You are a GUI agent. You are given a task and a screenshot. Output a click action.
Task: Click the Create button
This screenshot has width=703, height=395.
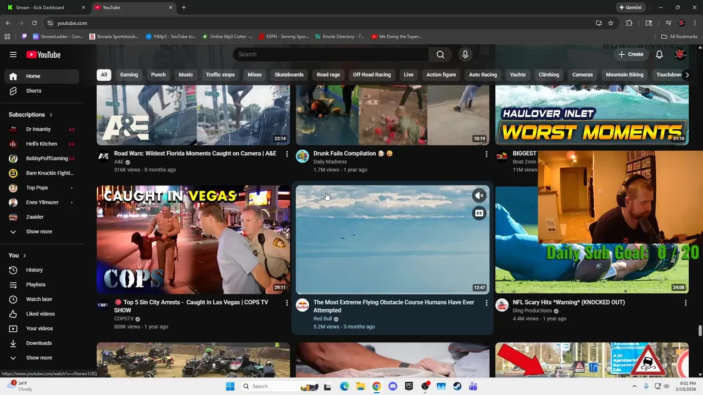click(x=631, y=54)
